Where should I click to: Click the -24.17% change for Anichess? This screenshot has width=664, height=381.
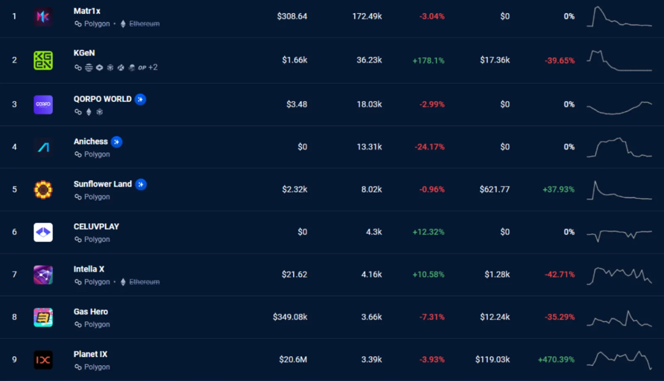point(430,147)
